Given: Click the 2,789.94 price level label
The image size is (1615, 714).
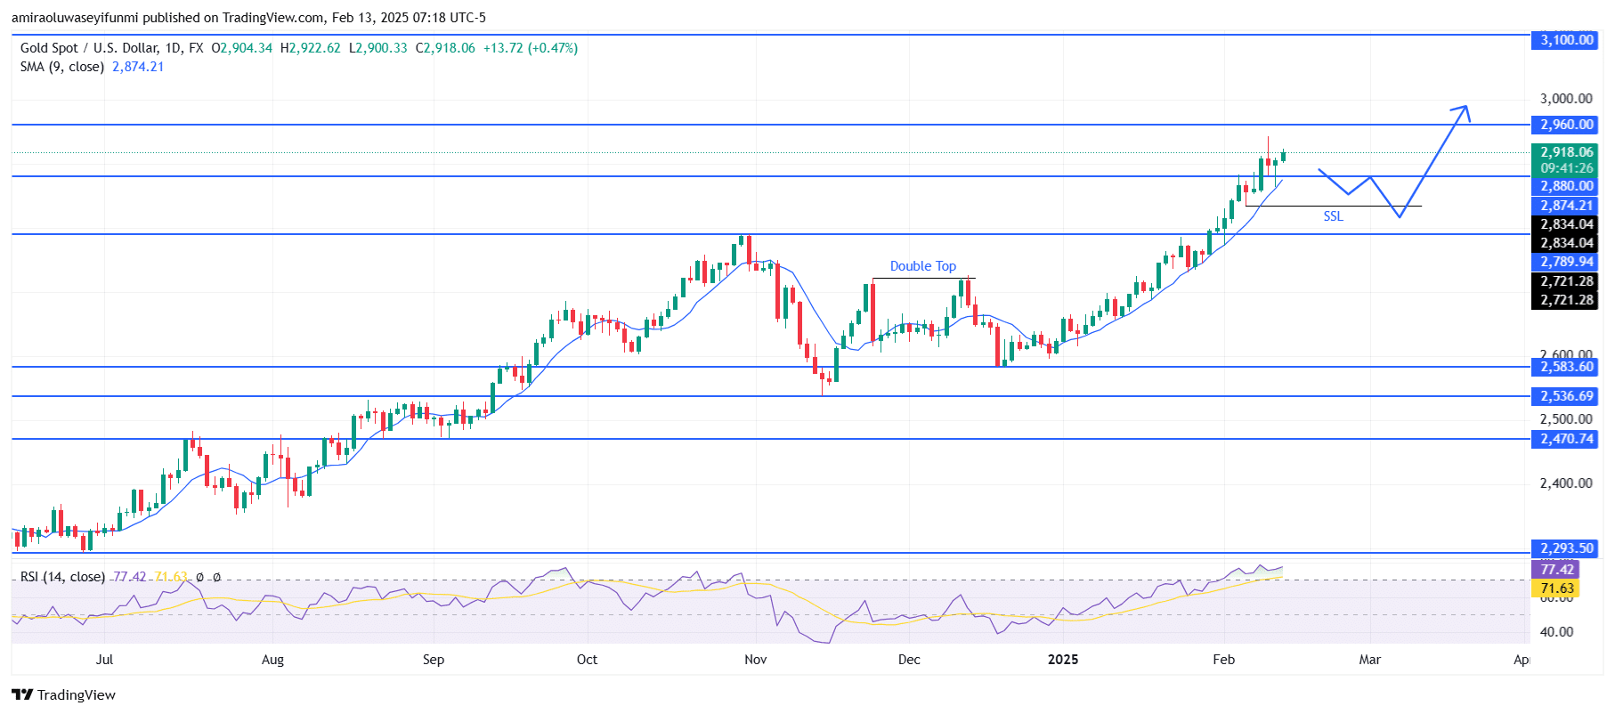Looking at the screenshot, I should [x=1564, y=262].
